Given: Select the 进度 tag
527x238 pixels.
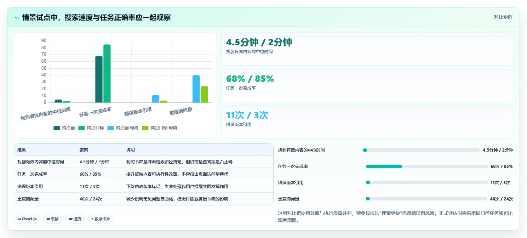Looking at the screenshot, I should [75, 219].
